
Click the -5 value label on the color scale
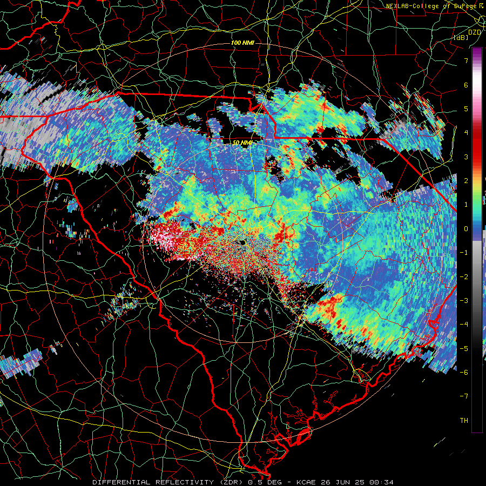tap(464, 348)
